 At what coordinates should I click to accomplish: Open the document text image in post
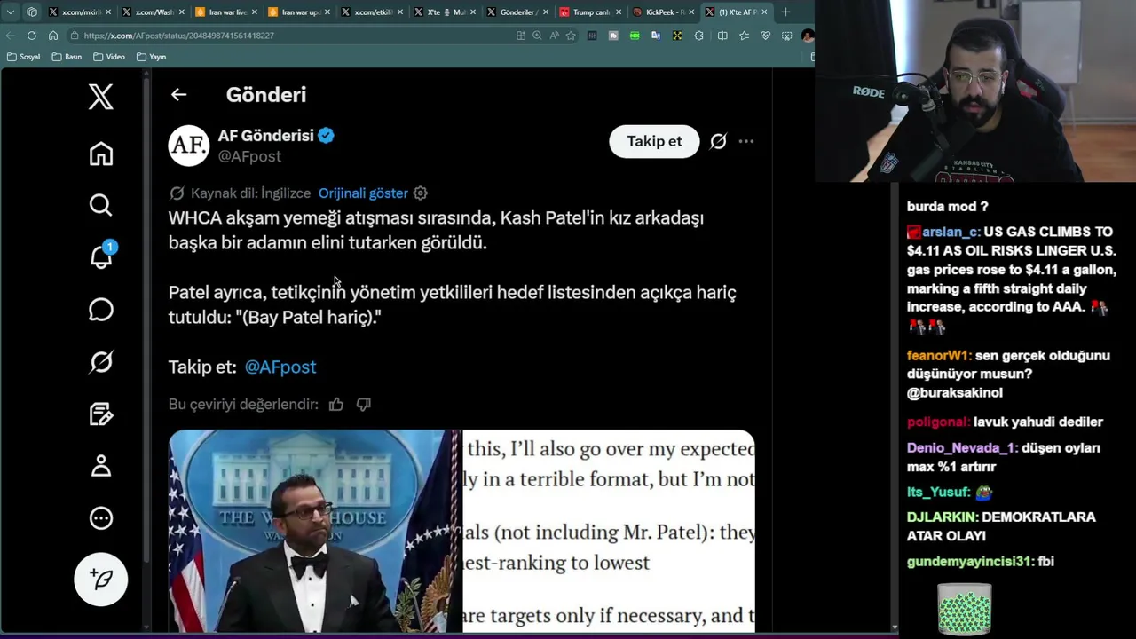(x=609, y=531)
